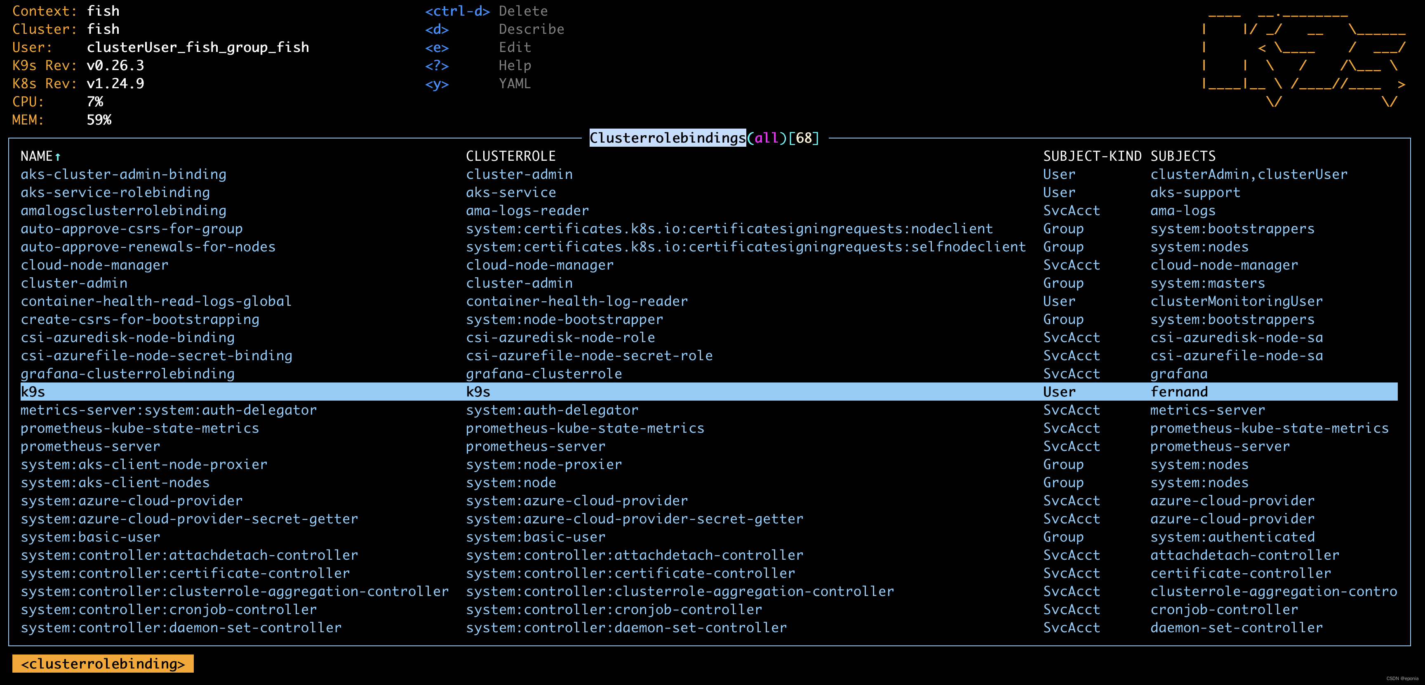
Task: Select system:controller:daemon-set-controller binding name
Action: click(x=181, y=628)
